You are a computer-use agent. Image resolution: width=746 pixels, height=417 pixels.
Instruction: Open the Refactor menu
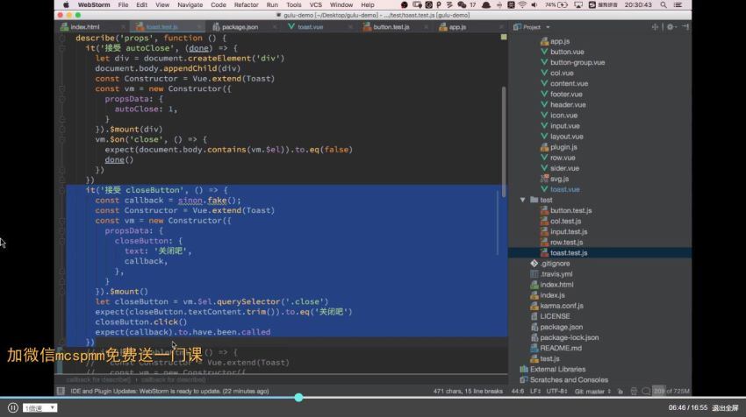coord(246,4)
